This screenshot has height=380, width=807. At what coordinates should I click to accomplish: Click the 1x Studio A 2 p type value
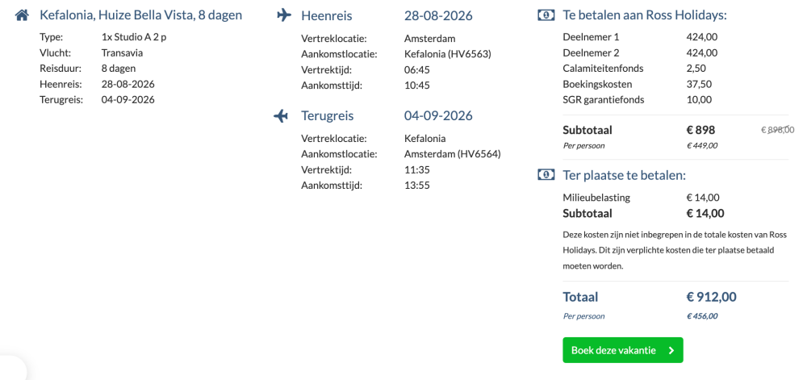coord(134,38)
